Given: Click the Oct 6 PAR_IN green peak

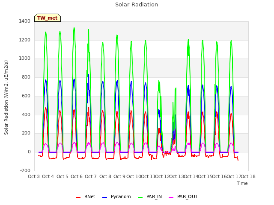Looking at the screenshot, I should coord(74,28).
